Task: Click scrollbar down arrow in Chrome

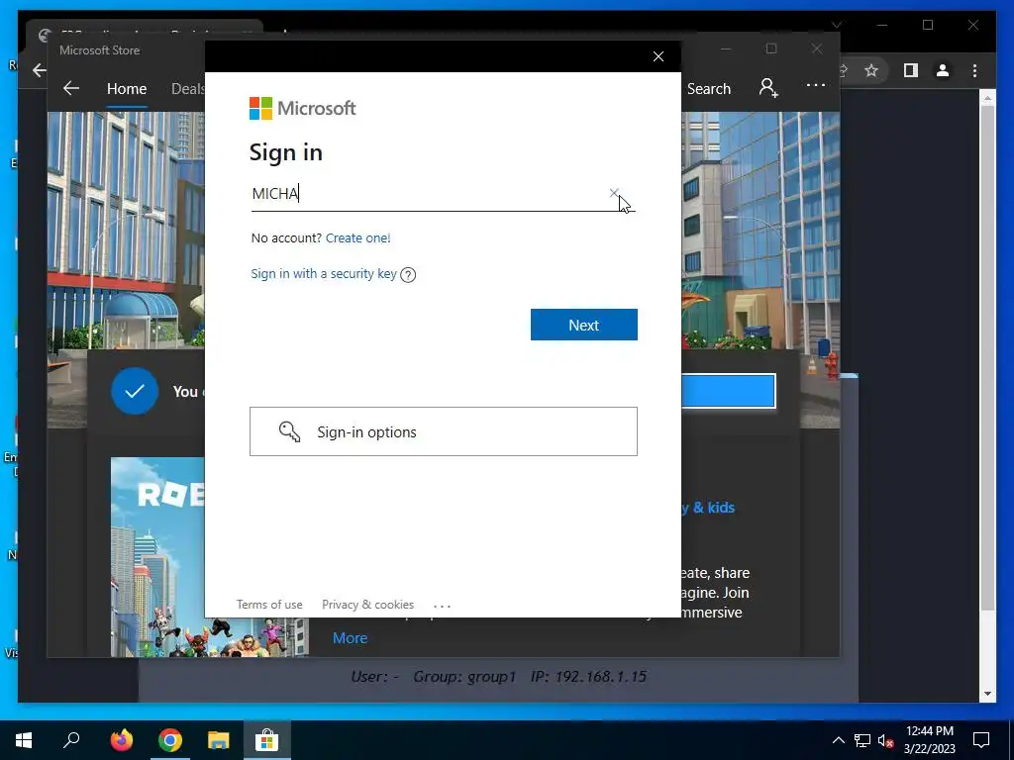Action: click(987, 694)
